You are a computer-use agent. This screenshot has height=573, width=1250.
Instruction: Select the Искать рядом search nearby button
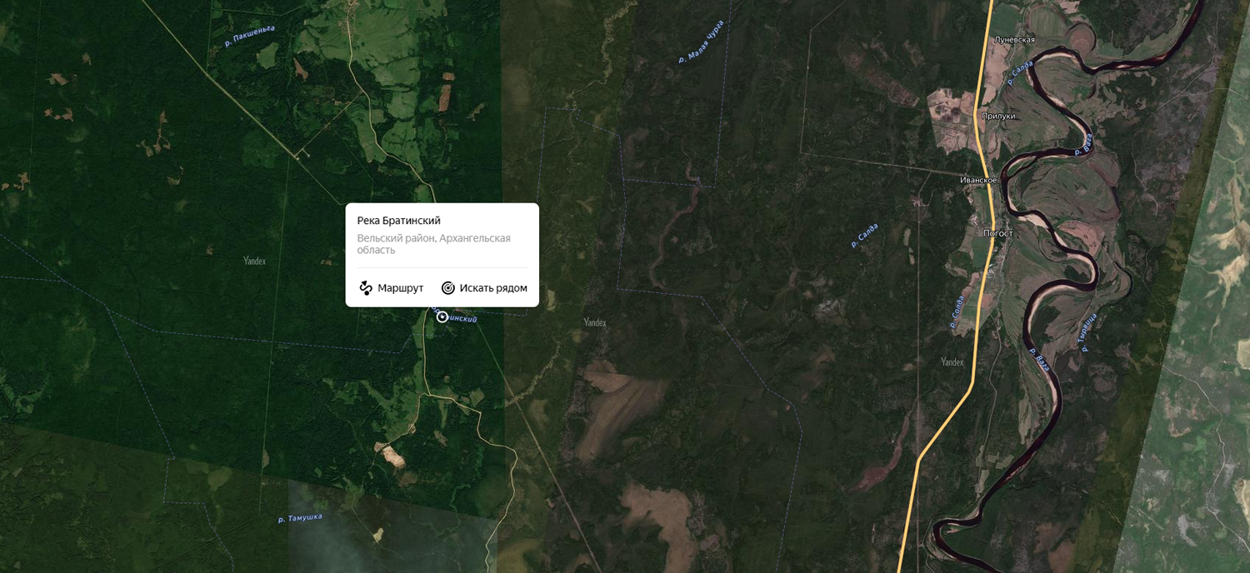click(x=484, y=288)
